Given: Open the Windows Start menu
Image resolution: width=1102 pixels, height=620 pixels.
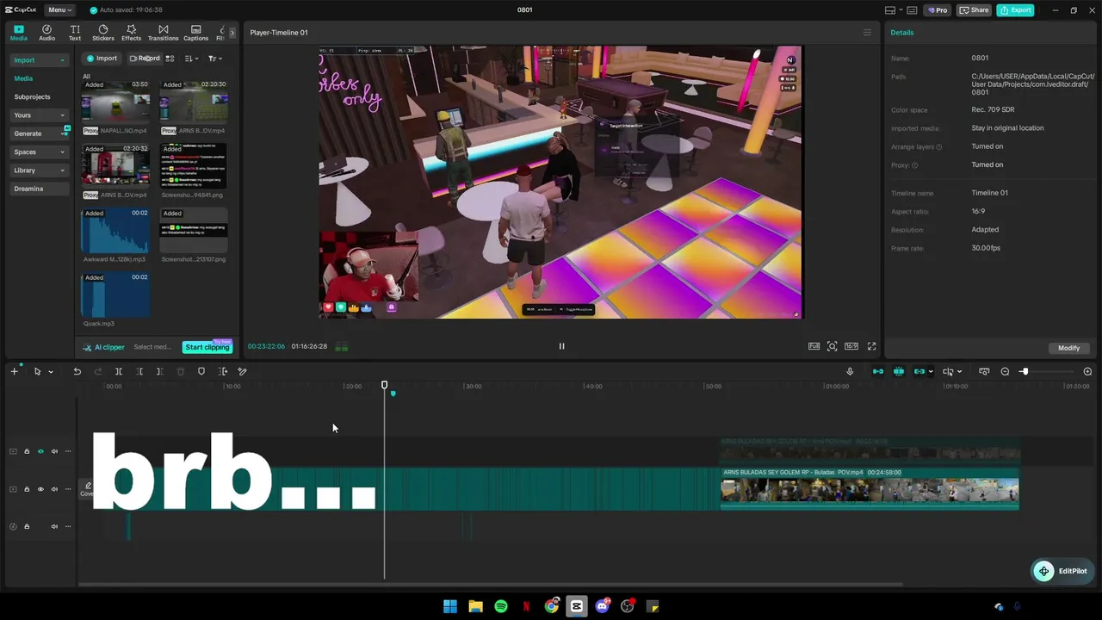Looking at the screenshot, I should 449,606.
